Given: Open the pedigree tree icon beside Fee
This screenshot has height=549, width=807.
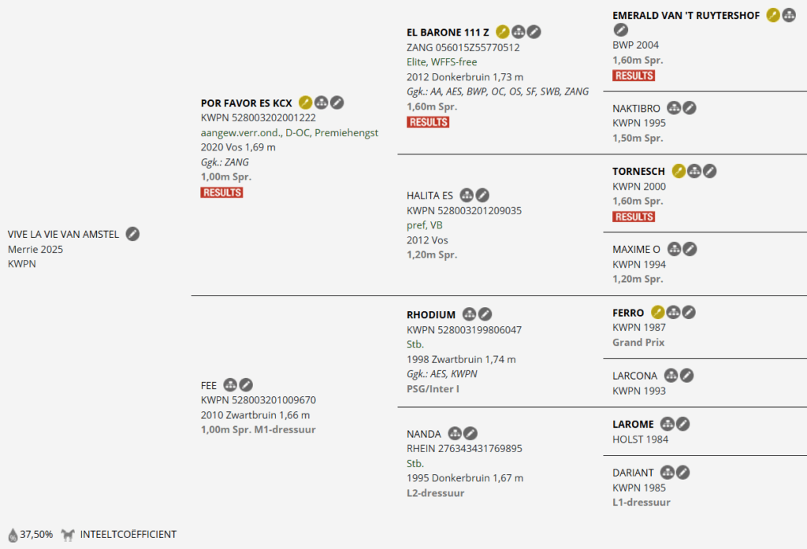Looking at the screenshot, I should tap(230, 385).
